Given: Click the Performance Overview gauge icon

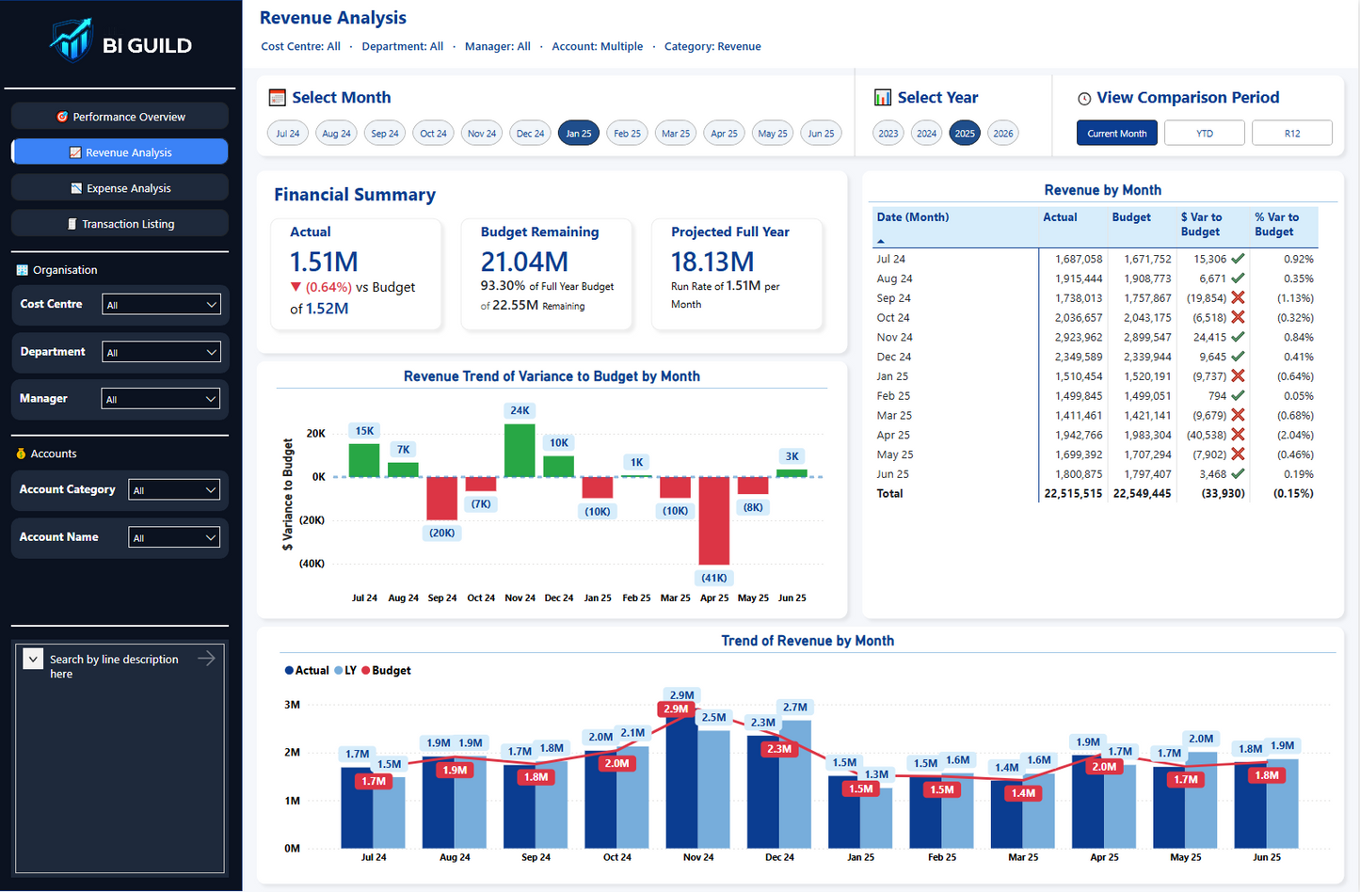Looking at the screenshot, I should pos(64,115).
